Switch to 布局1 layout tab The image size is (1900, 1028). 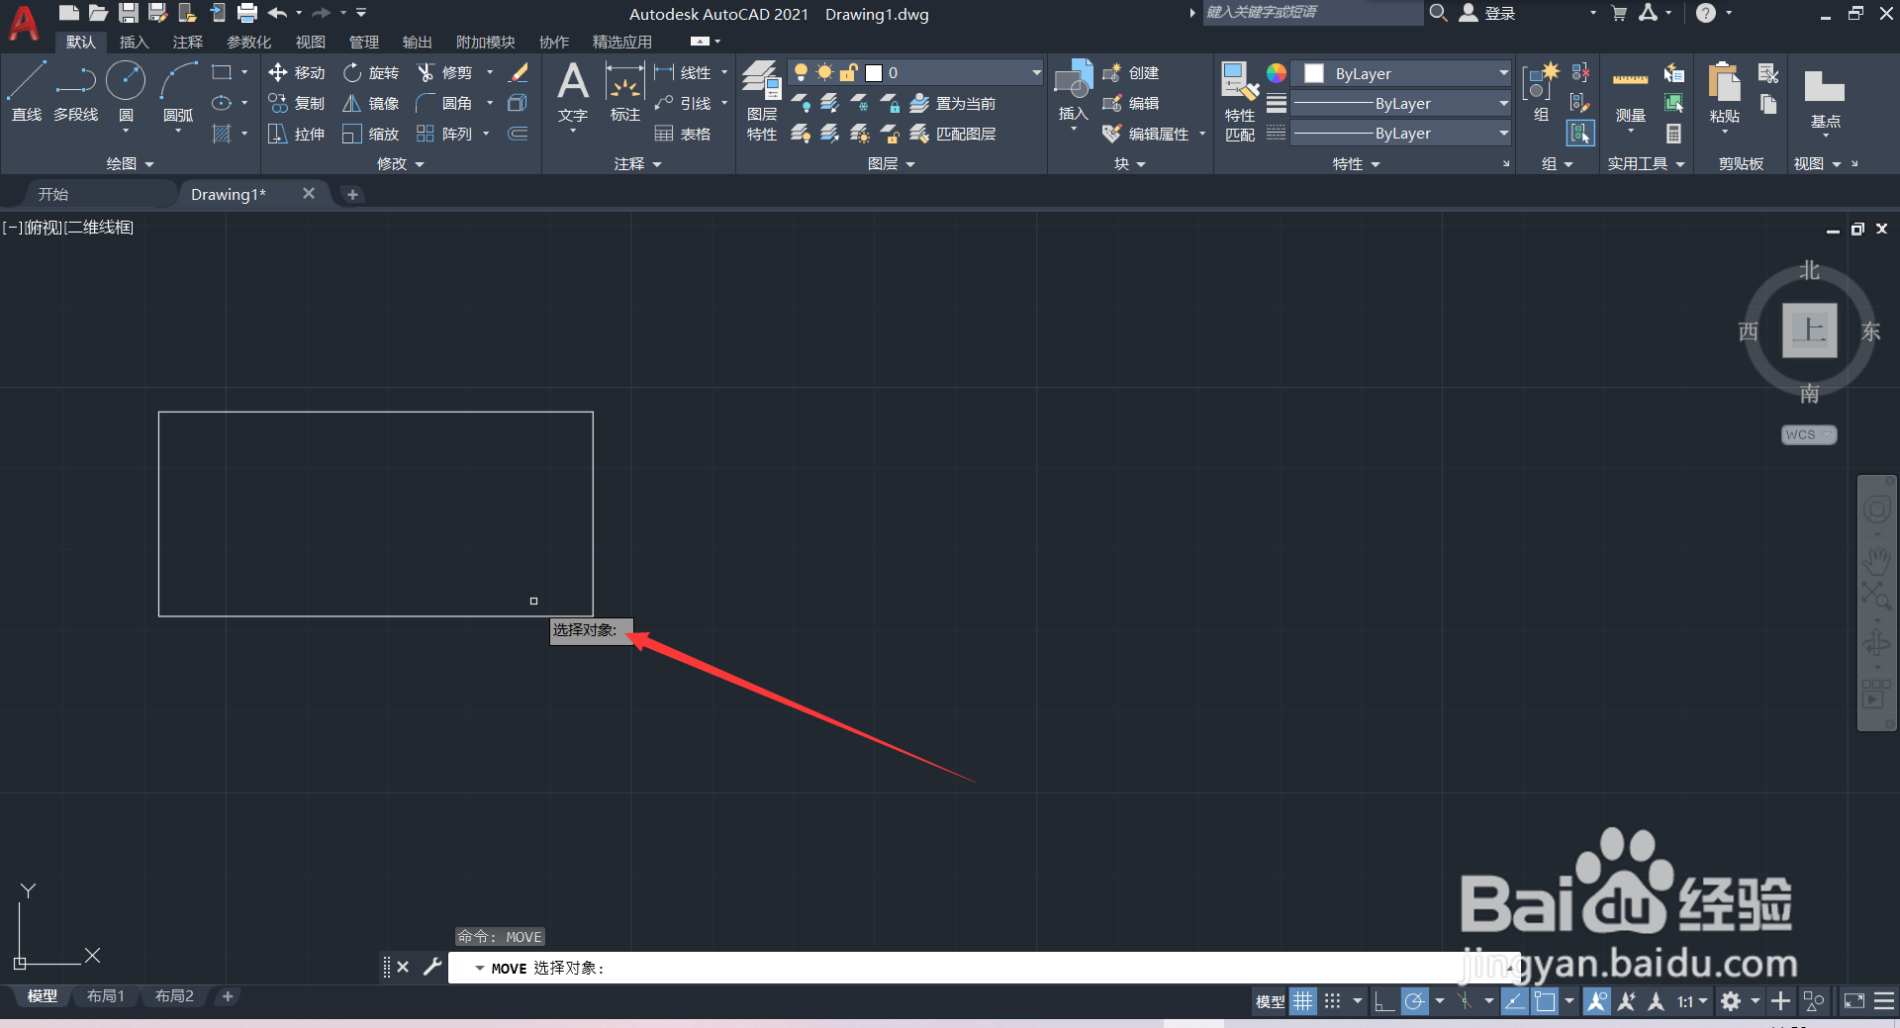(105, 996)
